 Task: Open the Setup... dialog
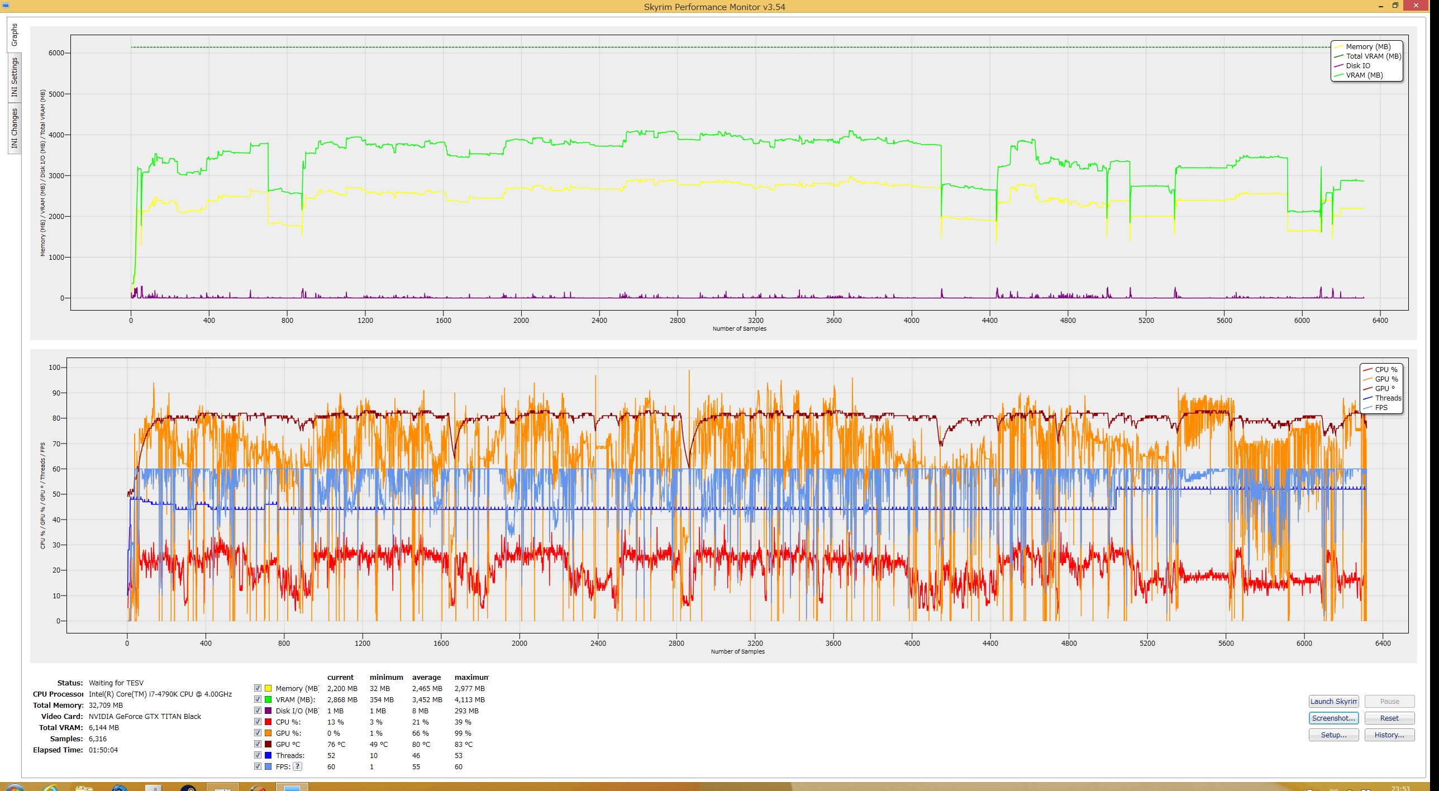(x=1333, y=735)
